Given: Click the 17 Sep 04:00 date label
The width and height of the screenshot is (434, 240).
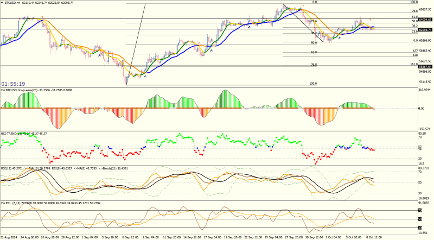Looking at the screenshot, I should coord(213,237).
